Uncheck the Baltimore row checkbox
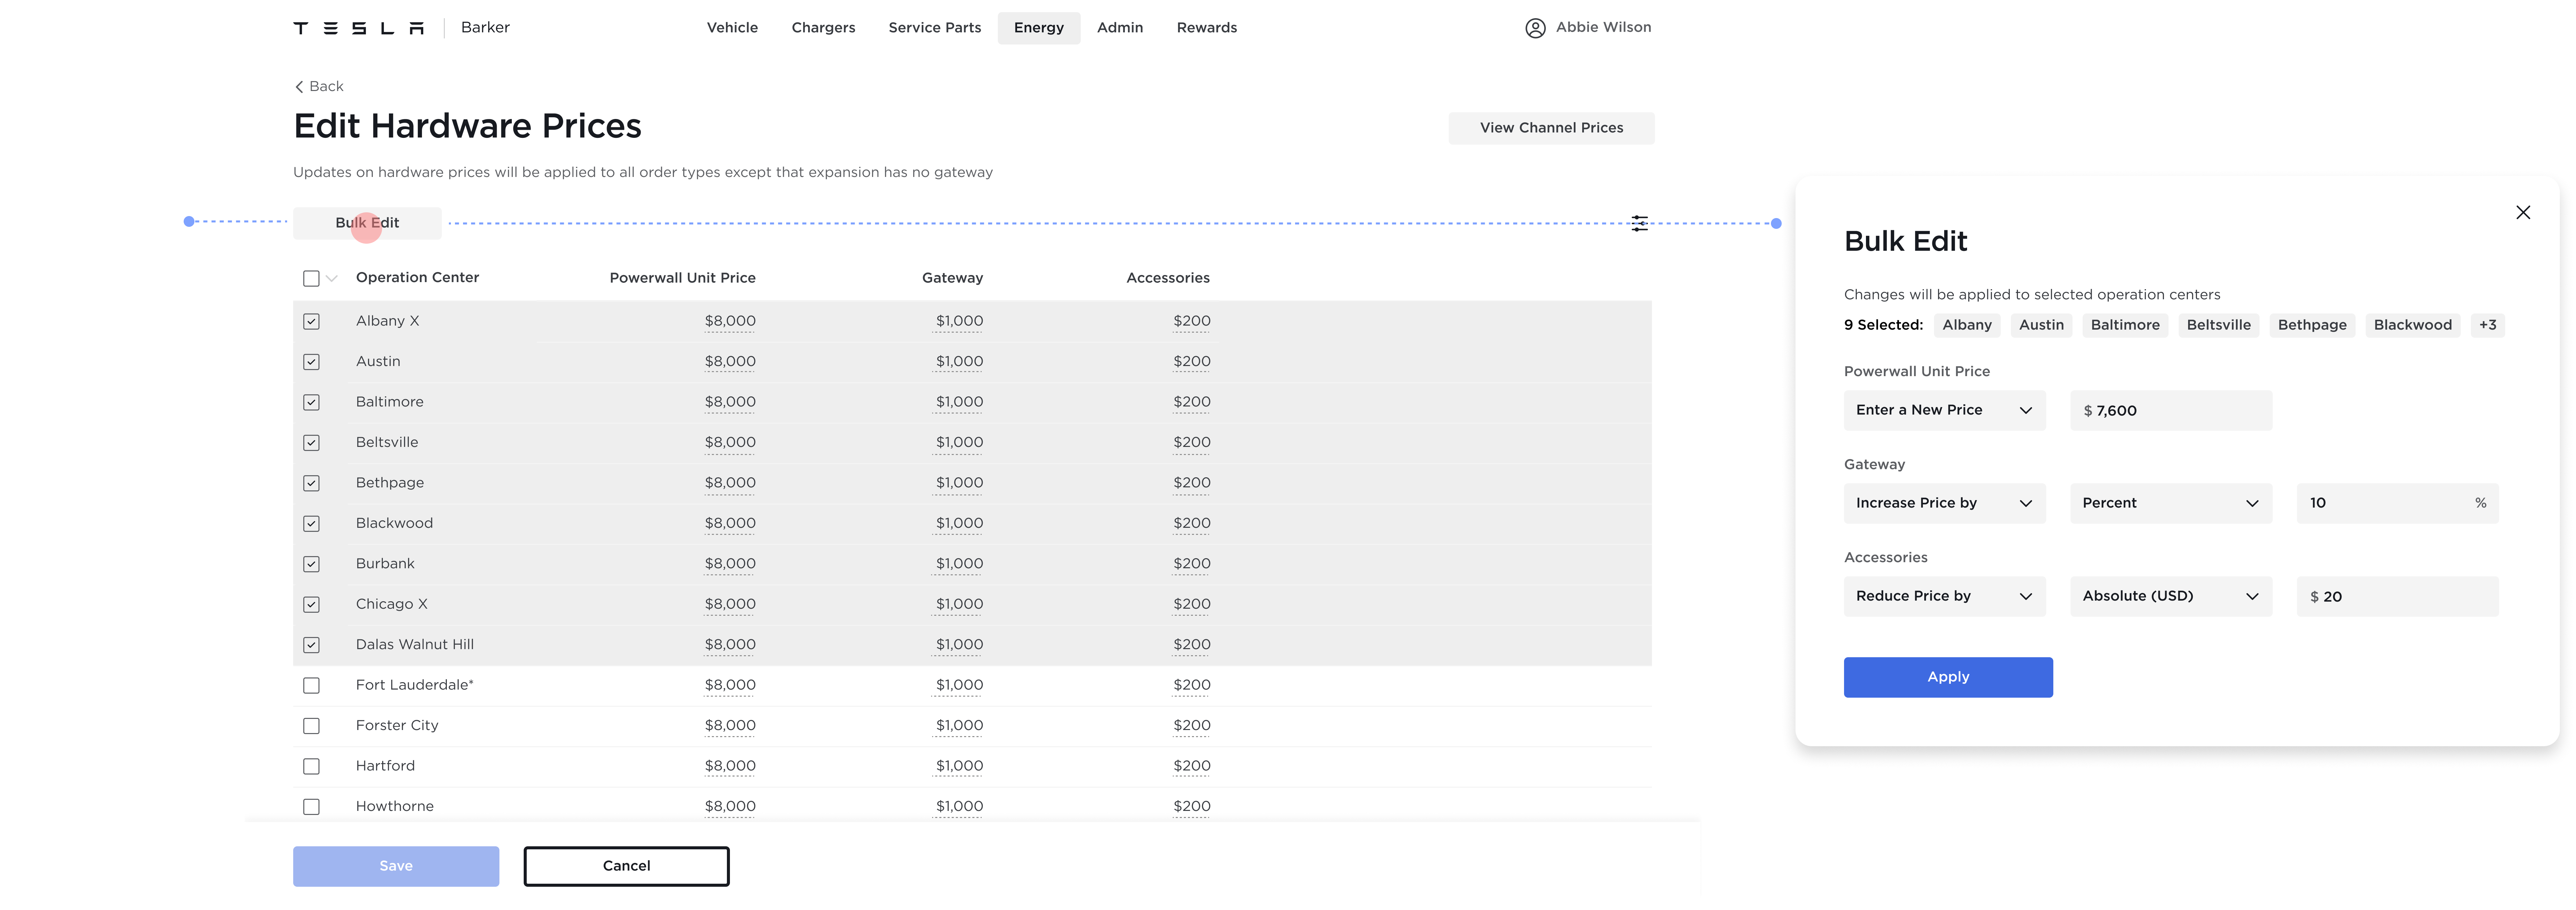This screenshot has height=910, width=2576. (311, 402)
